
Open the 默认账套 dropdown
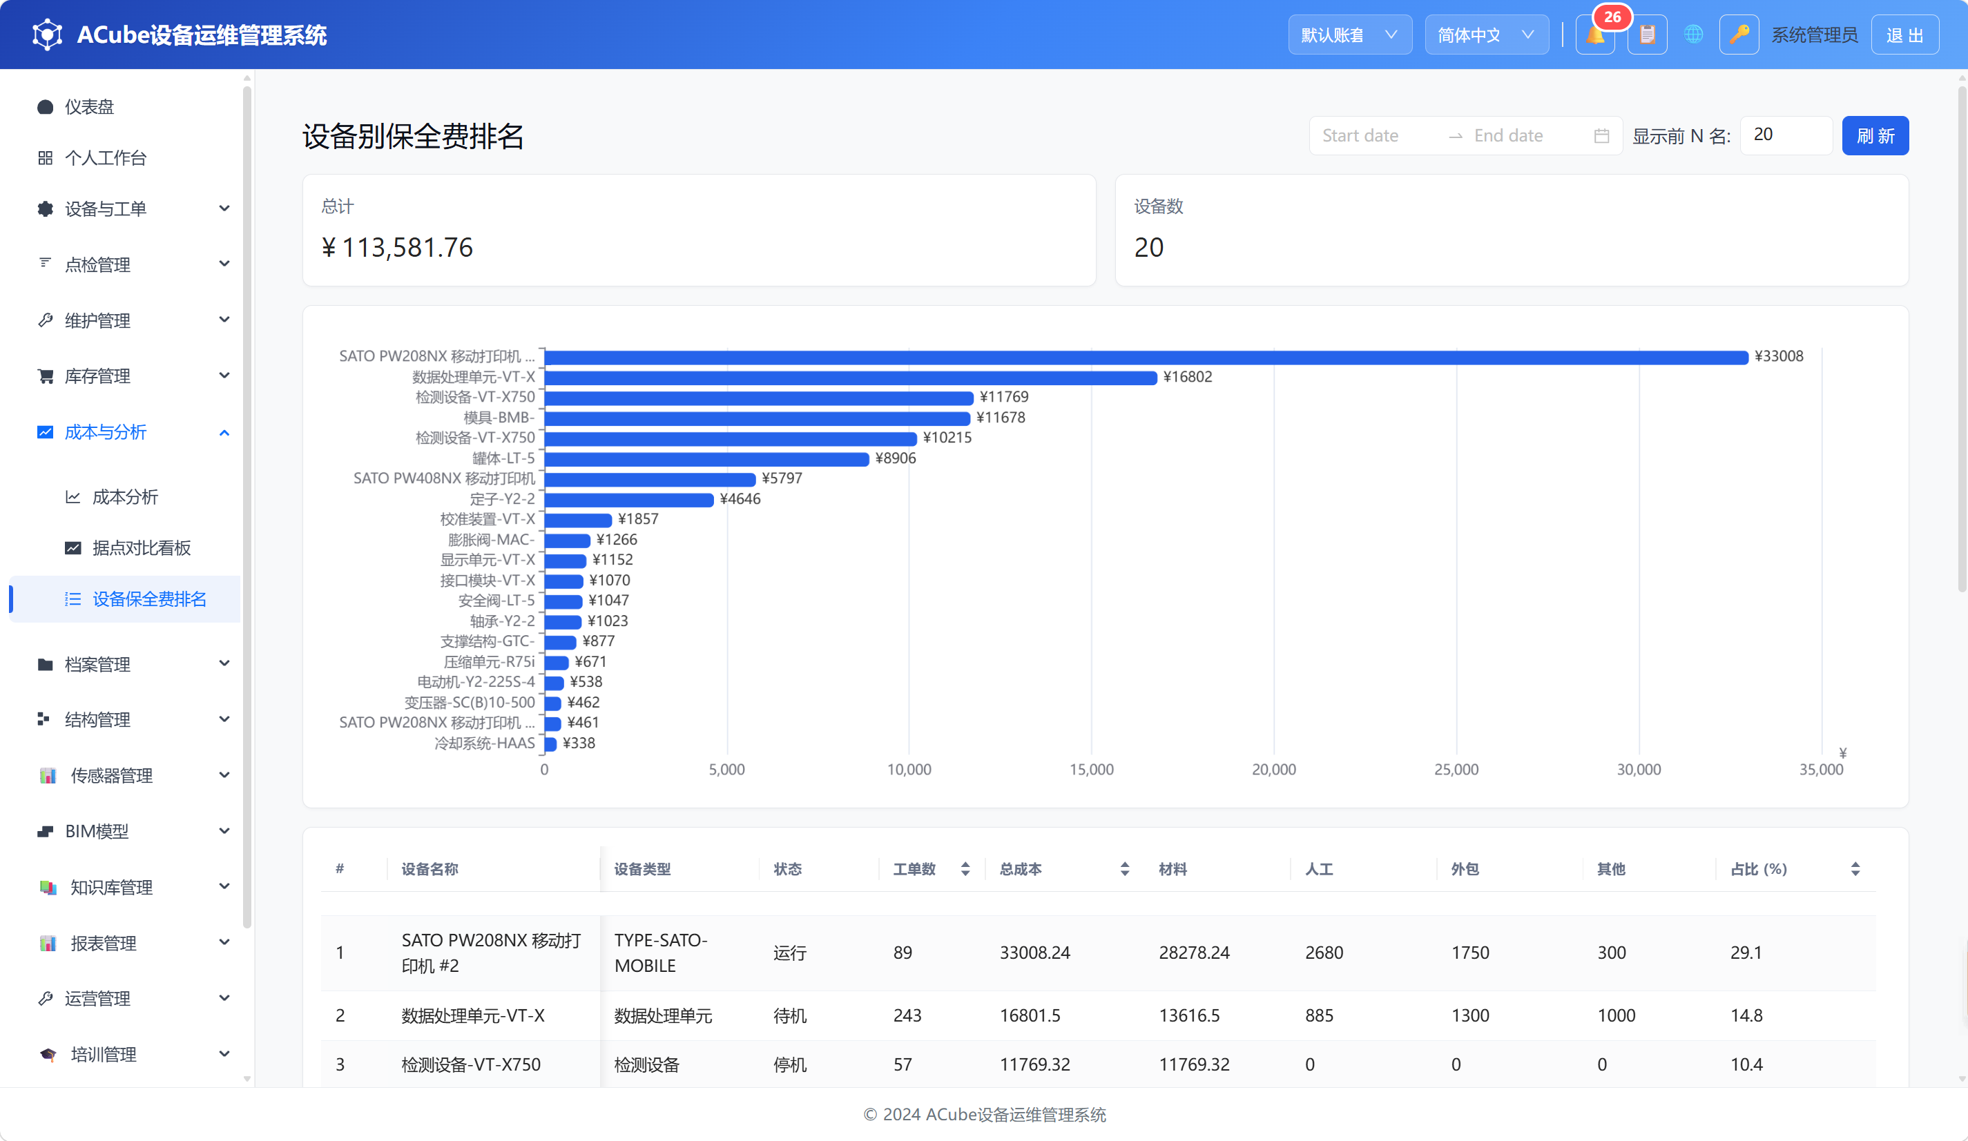pyautogui.click(x=1349, y=35)
